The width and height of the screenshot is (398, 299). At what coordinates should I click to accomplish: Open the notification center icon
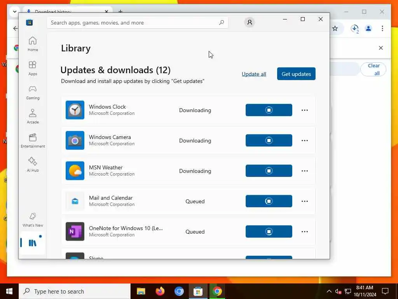pyautogui.click(x=385, y=291)
